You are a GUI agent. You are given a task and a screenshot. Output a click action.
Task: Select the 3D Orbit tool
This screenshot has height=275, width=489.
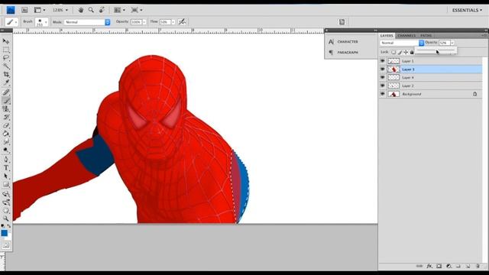6,202
